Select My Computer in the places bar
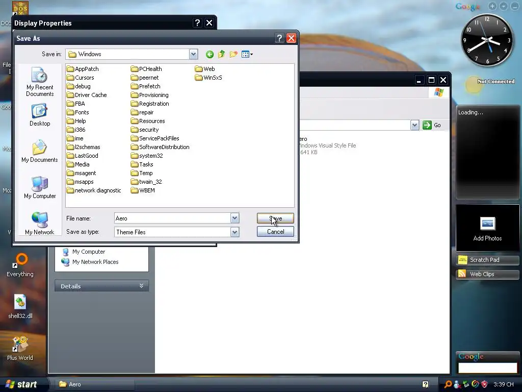The height and width of the screenshot is (392, 522). (40, 187)
